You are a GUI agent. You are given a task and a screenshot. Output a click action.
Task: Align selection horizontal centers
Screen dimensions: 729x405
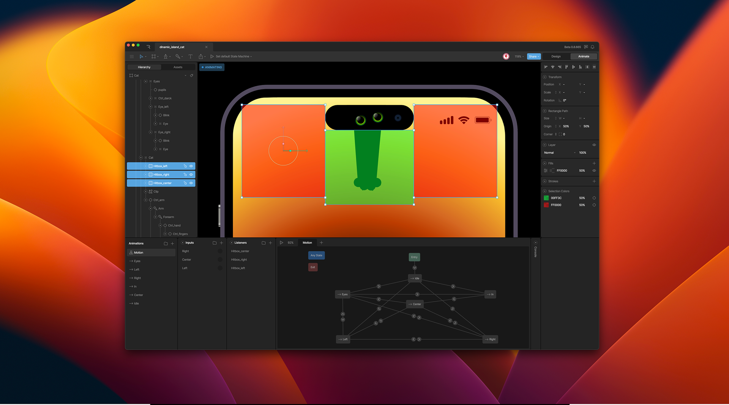pyautogui.click(x=552, y=67)
